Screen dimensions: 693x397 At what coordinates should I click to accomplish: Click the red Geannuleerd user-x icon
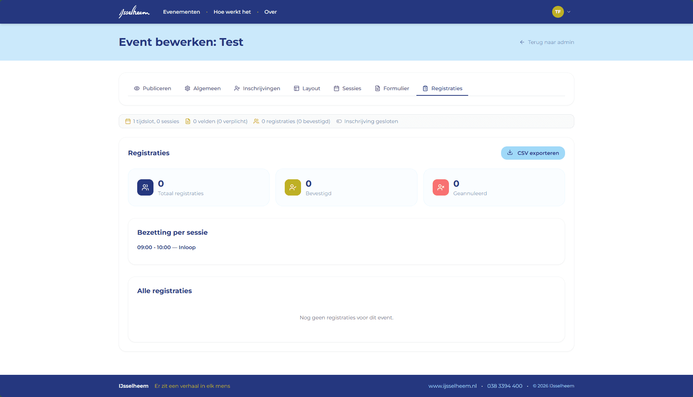(x=441, y=187)
